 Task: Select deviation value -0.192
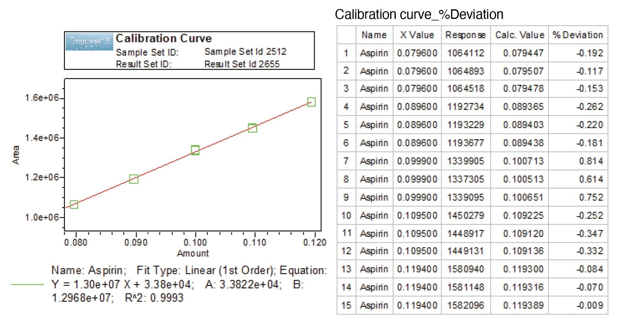click(590, 53)
